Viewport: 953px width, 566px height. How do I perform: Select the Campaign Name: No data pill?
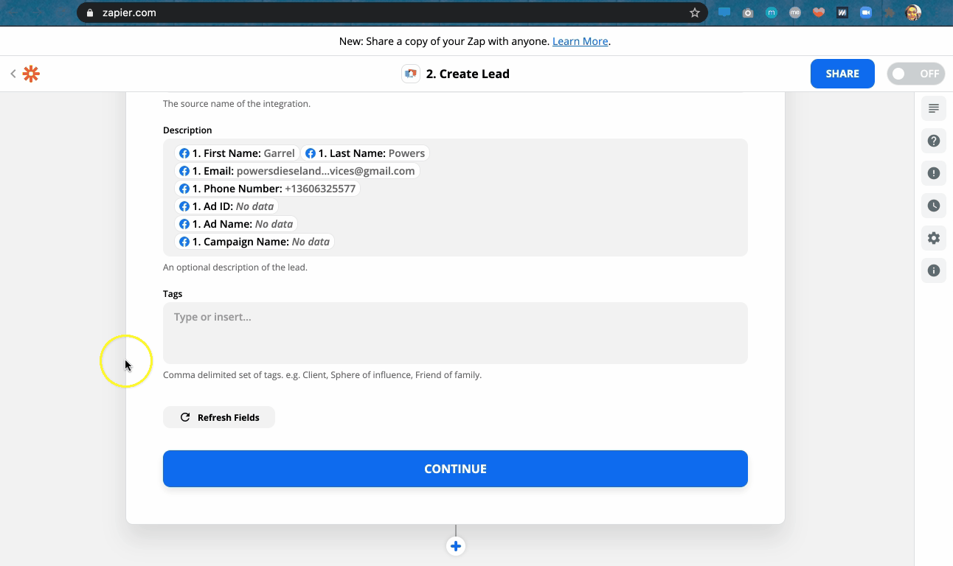(254, 242)
